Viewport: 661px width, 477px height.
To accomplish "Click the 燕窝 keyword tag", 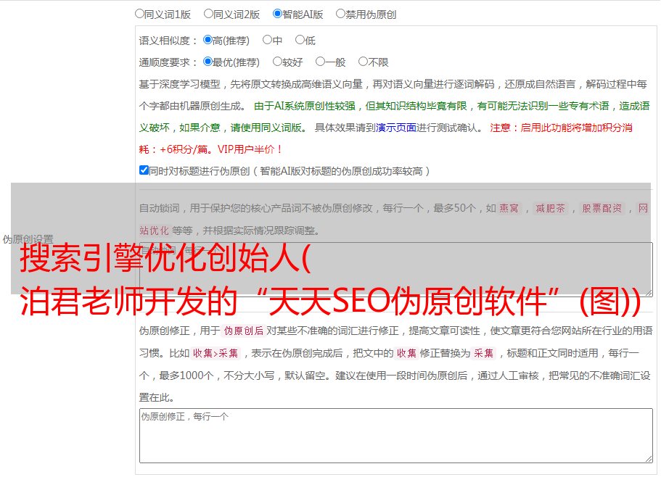I will 509,208.
